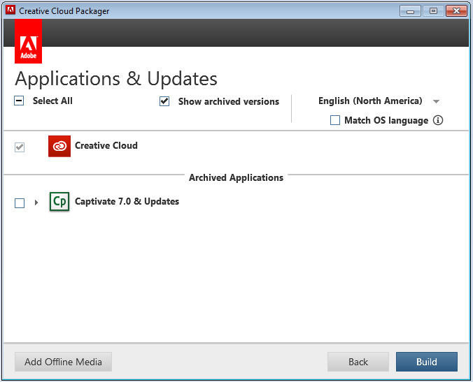Viewport: 473px width, 382px height.
Task: Click the Build button
Action: (427, 362)
